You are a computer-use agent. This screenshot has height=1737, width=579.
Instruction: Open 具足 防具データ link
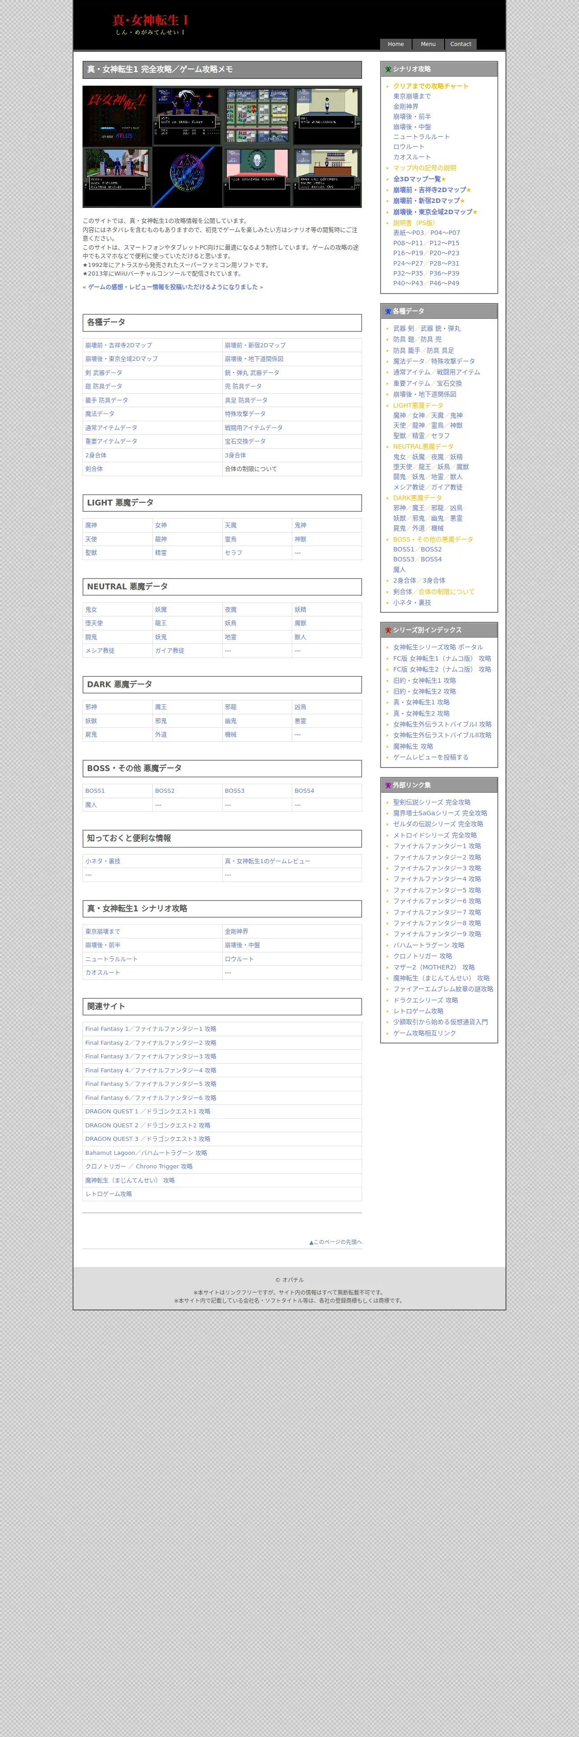246,400
